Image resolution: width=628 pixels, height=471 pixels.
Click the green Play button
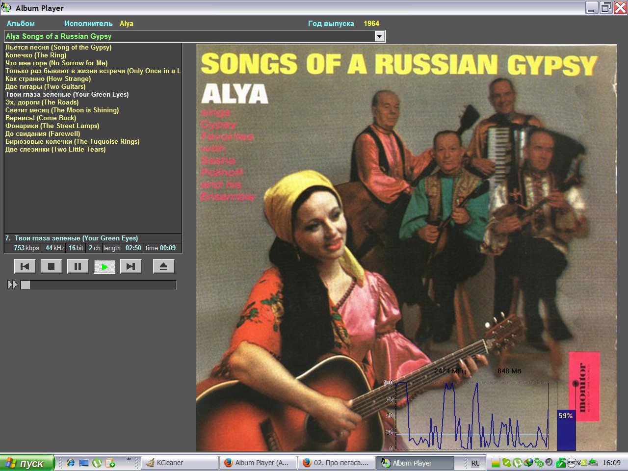click(x=105, y=266)
